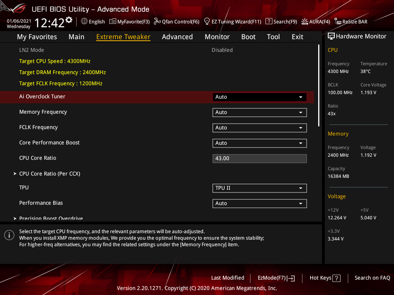The height and width of the screenshot is (295, 394).
Task: Switch to the Exit tab
Action: tap(297, 37)
